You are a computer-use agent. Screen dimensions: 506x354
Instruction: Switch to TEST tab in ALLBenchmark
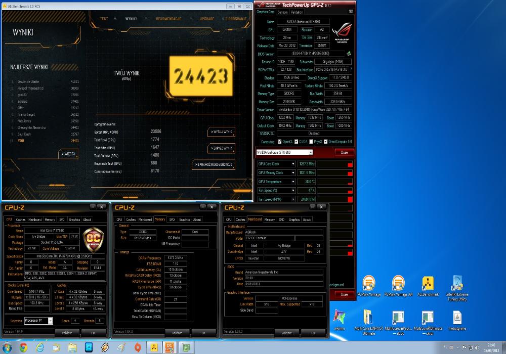(104, 19)
